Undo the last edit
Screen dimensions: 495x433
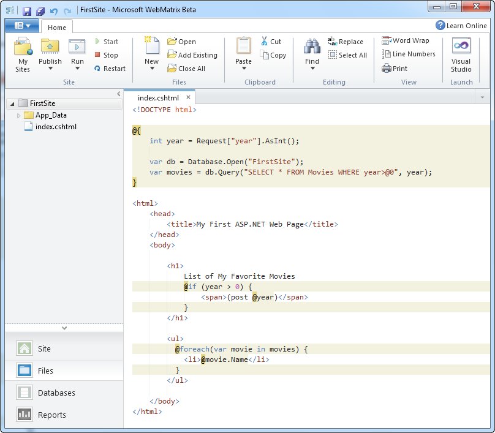tap(54, 12)
